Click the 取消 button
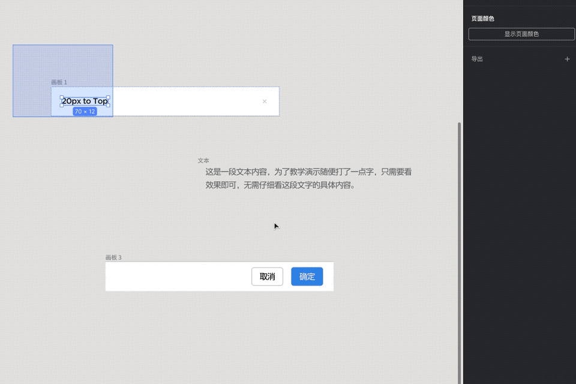The height and width of the screenshot is (384, 576). point(267,277)
